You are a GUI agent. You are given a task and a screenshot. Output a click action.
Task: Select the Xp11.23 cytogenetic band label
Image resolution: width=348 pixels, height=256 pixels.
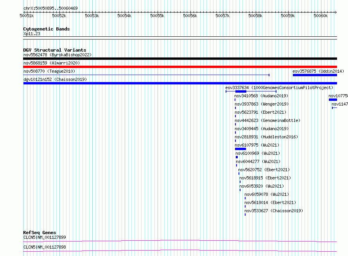pos(32,34)
